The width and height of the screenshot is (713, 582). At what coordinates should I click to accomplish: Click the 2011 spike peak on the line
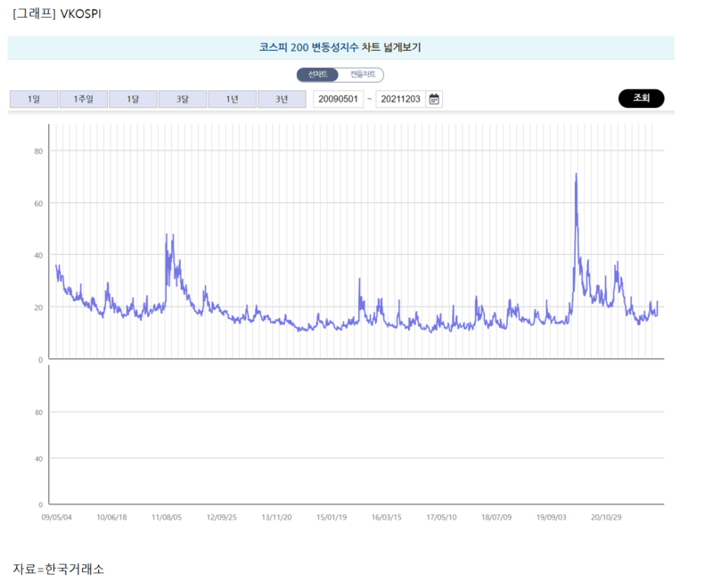167,235
